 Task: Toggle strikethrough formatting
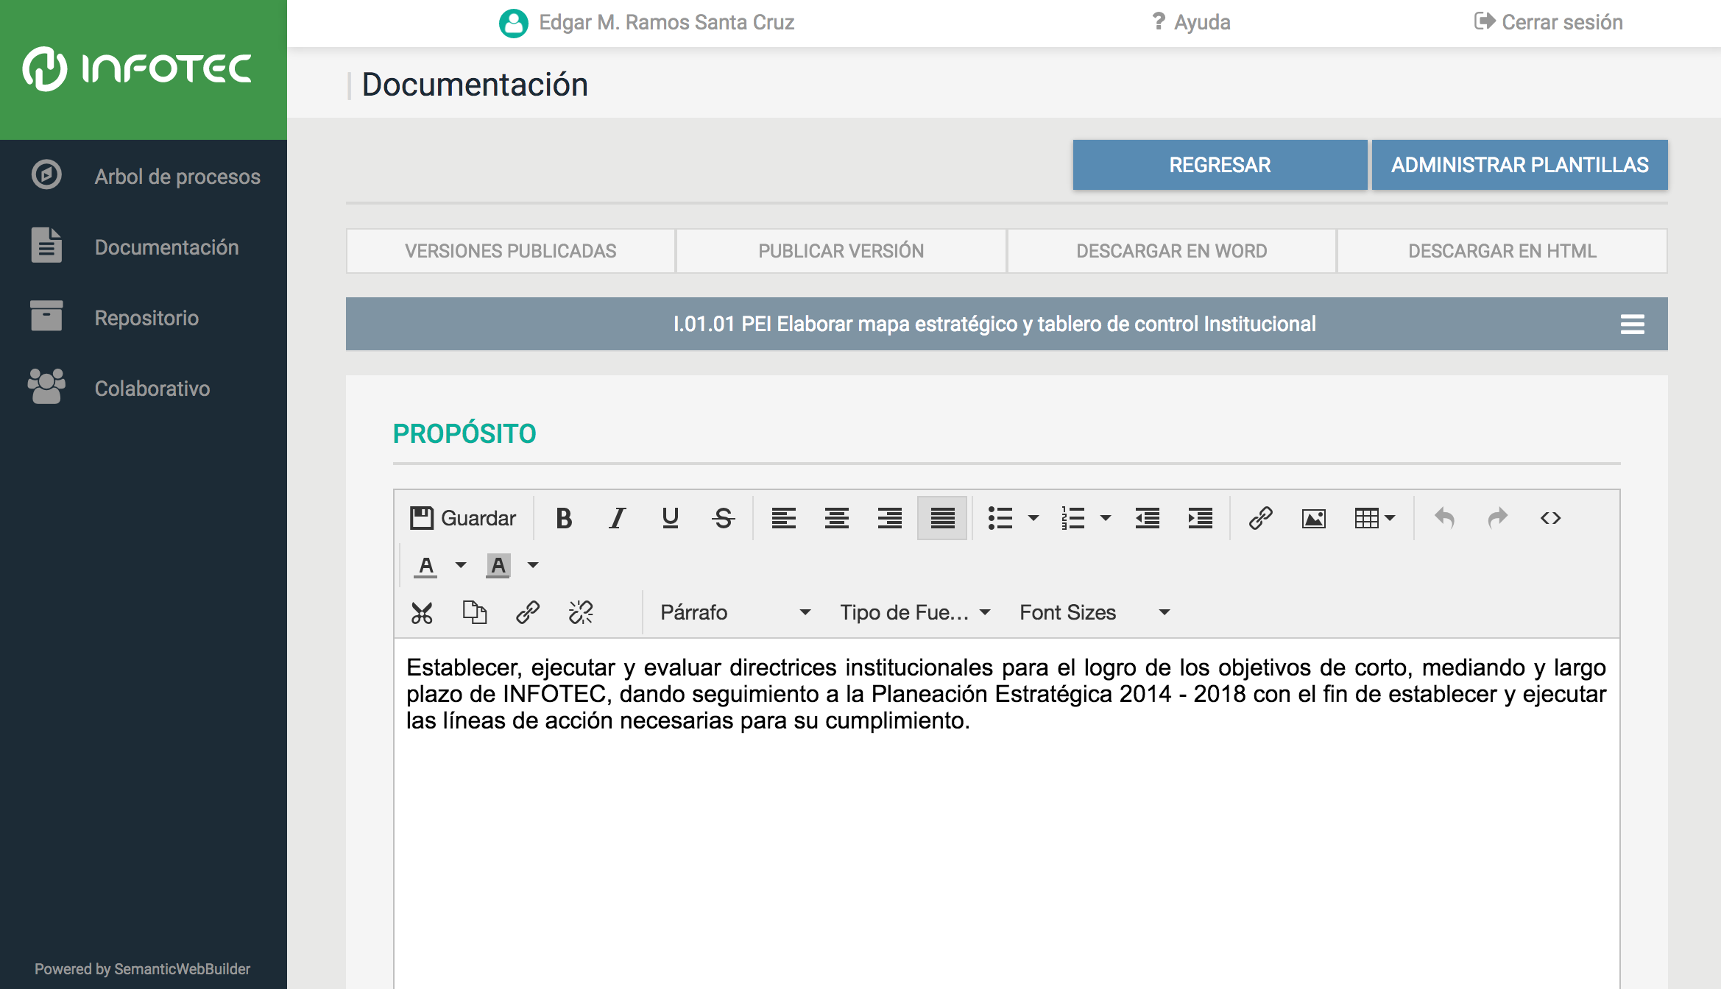pos(723,518)
